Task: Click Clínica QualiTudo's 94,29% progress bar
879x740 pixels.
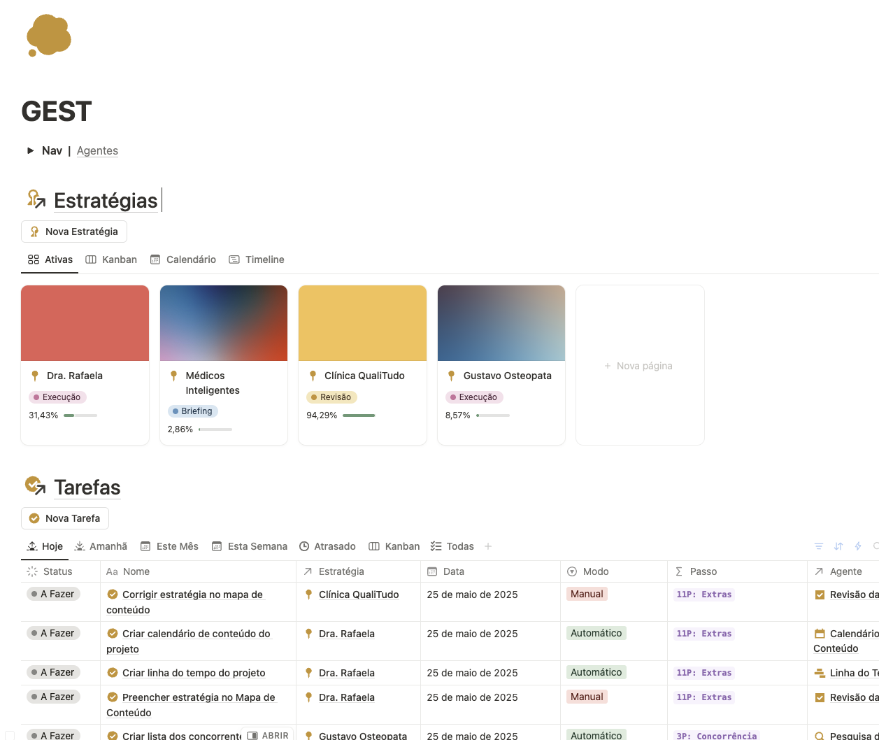Action: coord(359,415)
